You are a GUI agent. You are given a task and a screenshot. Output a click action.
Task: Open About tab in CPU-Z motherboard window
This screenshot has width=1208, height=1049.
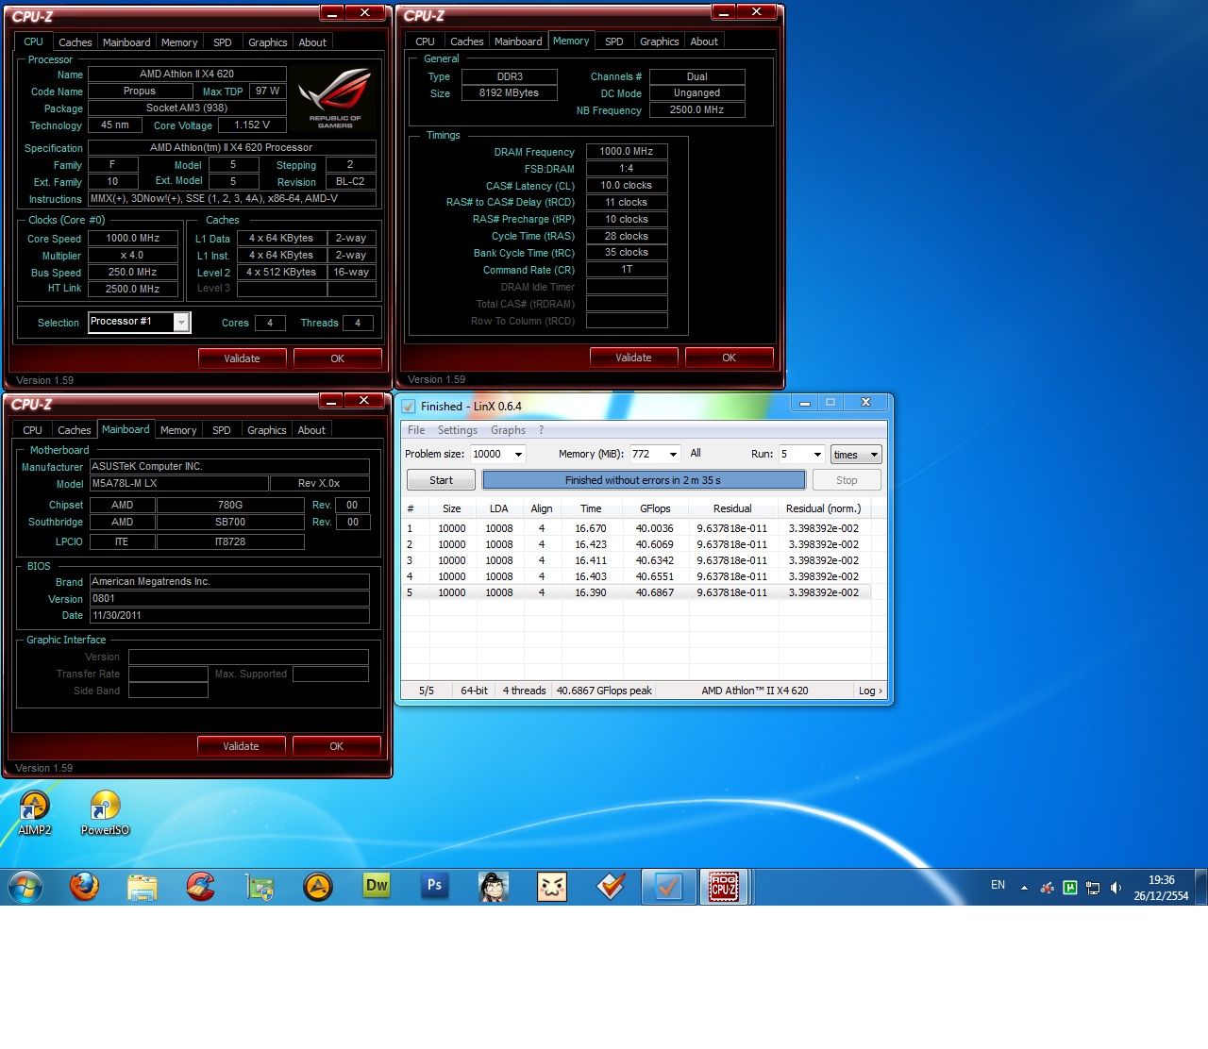[311, 430]
